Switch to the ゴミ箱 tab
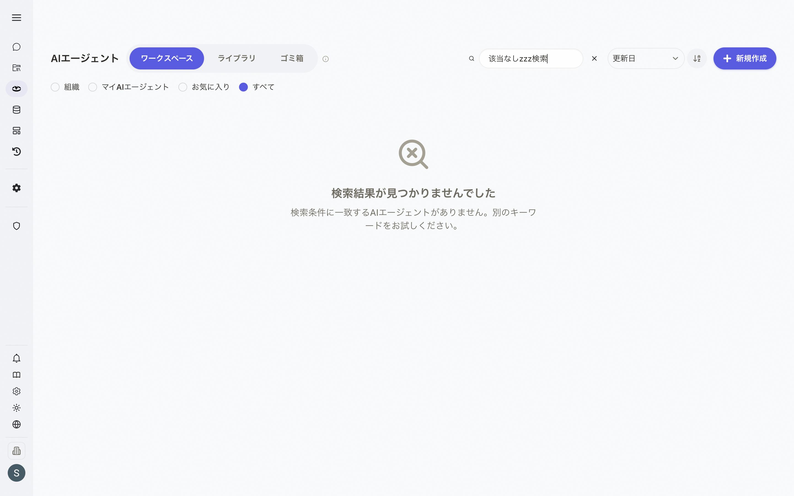794x496 pixels. coord(292,58)
